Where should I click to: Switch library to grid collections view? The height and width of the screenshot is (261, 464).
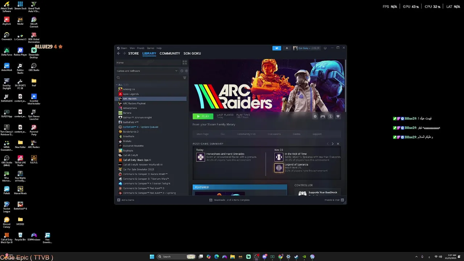(x=185, y=63)
